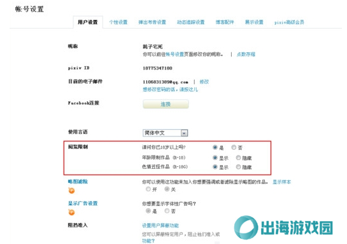Image resolution: width=347 pixels, height=244 pixels.
Task: Open the 使用言语 language dropdown
Action: (166, 133)
